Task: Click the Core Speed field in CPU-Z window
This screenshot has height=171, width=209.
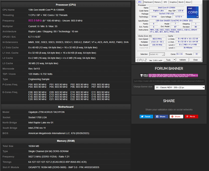Action: 157,39
